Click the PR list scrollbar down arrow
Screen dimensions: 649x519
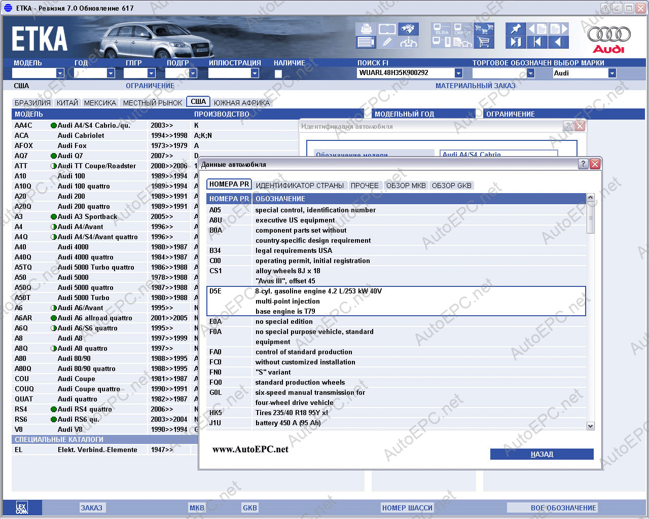[590, 426]
